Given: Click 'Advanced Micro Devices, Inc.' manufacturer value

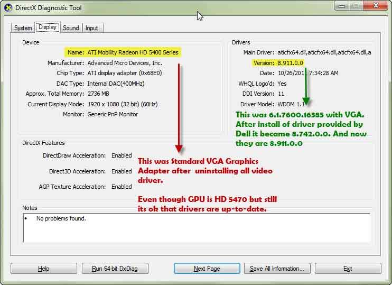Looking at the screenshot, I should click(125, 63).
